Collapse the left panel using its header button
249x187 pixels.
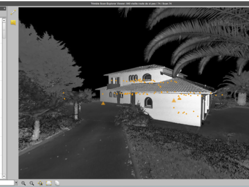[5, 8]
